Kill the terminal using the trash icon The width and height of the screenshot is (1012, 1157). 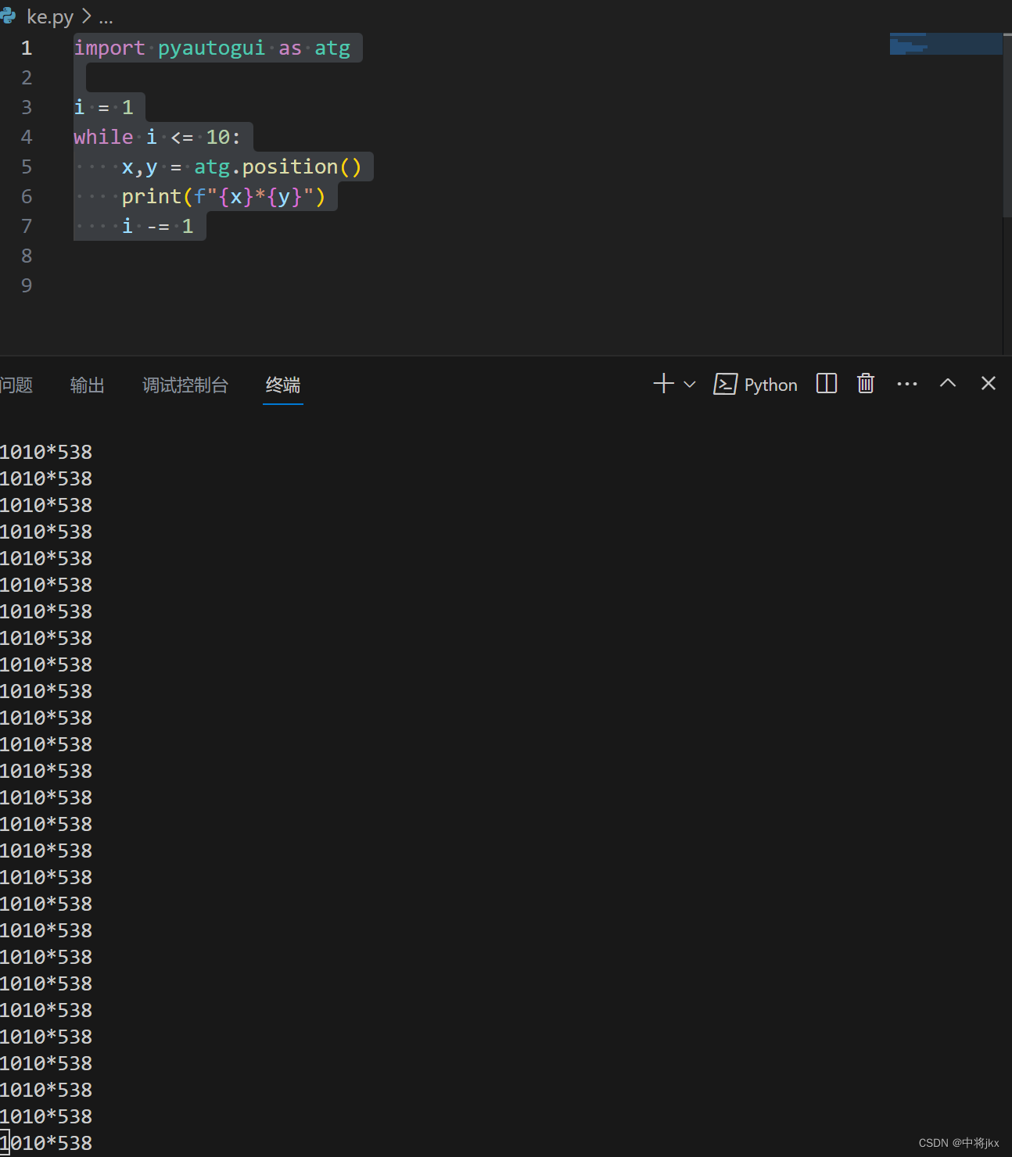pyautogui.click(x=866, y=383)
